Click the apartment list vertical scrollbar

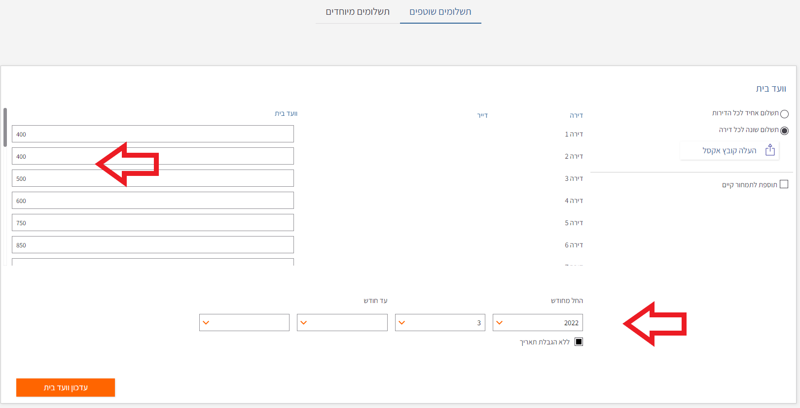[5, 128]
